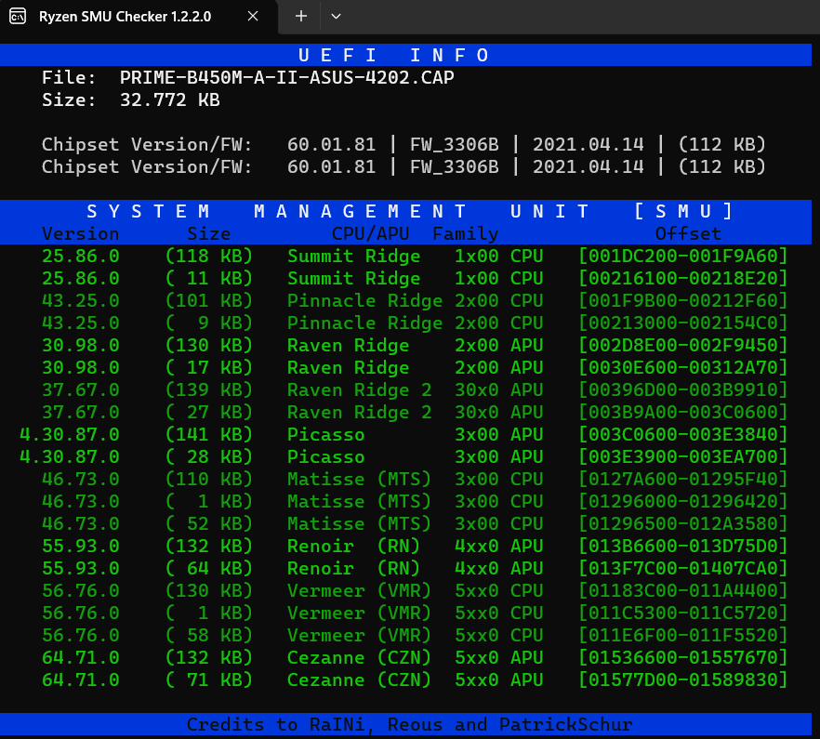Click offset [011E6F00-011F5520]
This screenshot has width=820, height=739.
coord(682,636)
